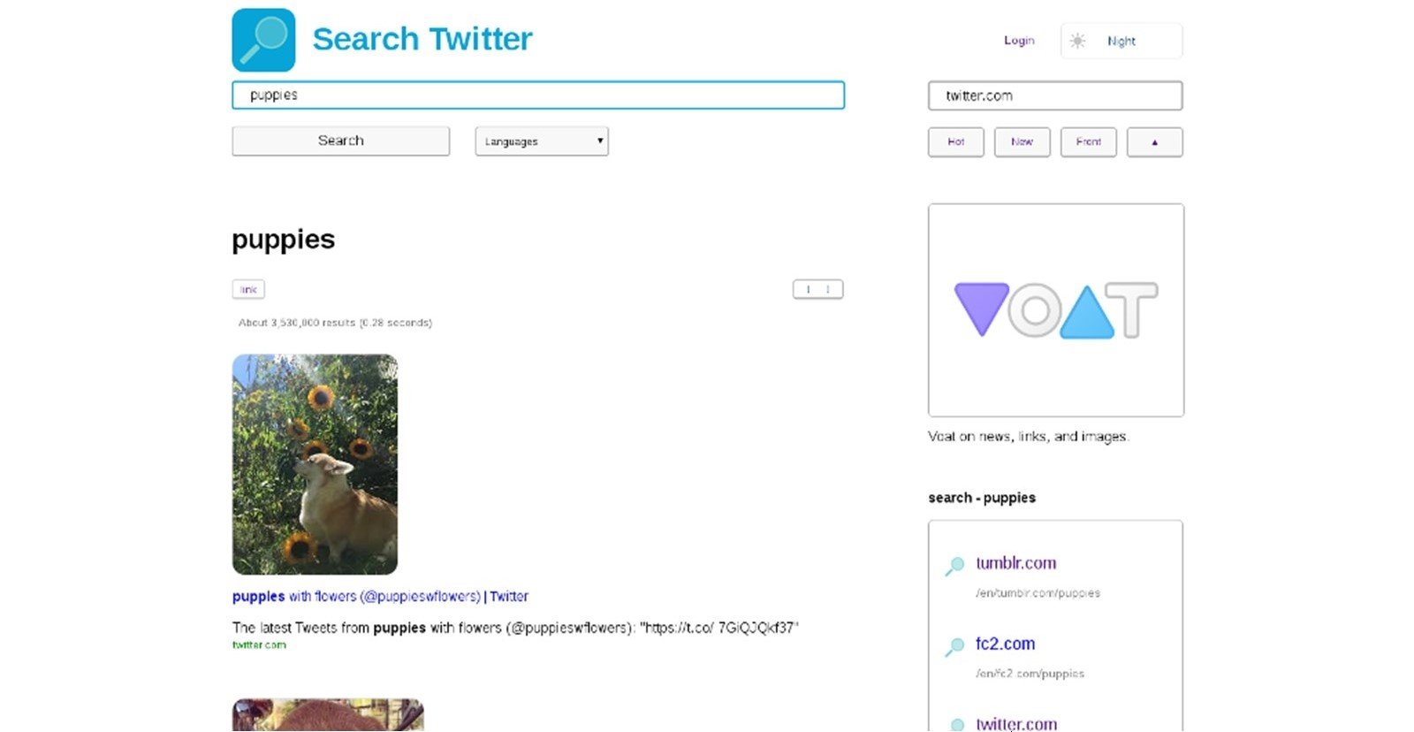Toggle Night mode
This screenshot has width=1414, height=732.
1121,41
